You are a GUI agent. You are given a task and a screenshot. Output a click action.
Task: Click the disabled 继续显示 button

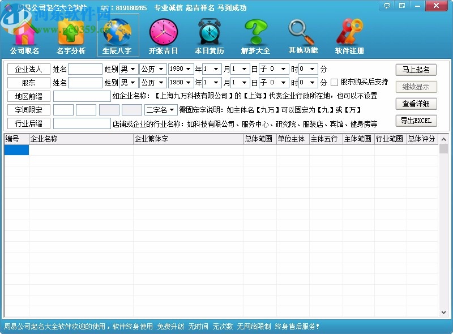point(416,87)
